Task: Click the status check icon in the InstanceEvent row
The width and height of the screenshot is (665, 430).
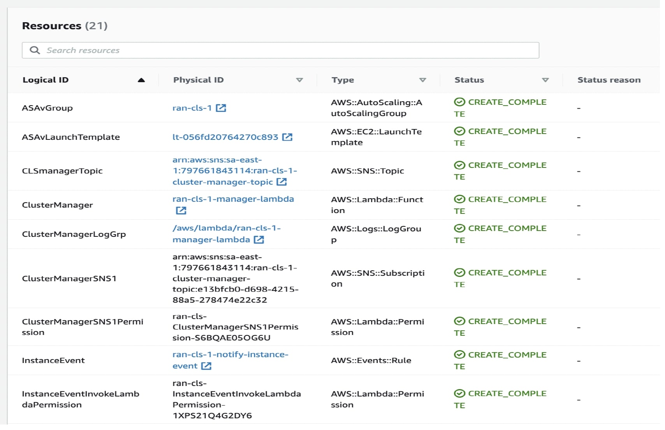Action: (x=459, y=355)
